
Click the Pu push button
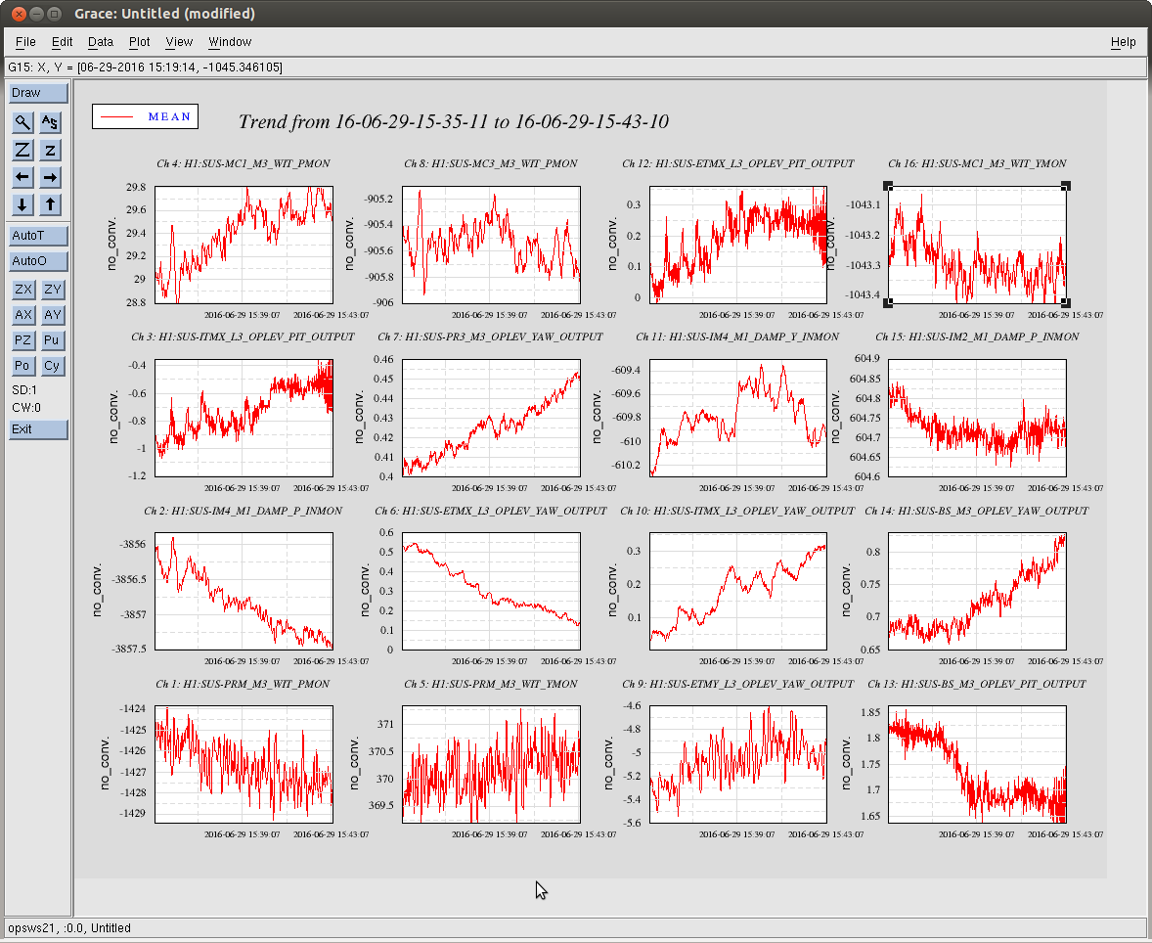click(52, 340)
